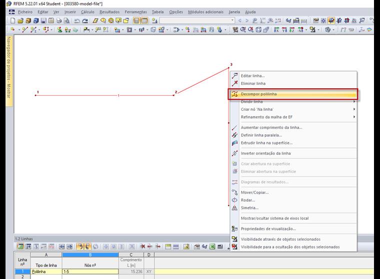Image resolution: width=380 pixels, height=279 pixels.
Task: Open the Cálculo menu
Action: (x=87, y=12)
